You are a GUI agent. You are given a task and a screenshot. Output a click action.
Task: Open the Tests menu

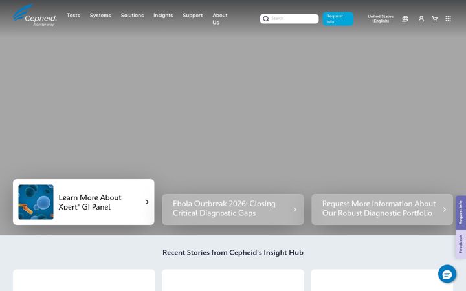(73, 16)
